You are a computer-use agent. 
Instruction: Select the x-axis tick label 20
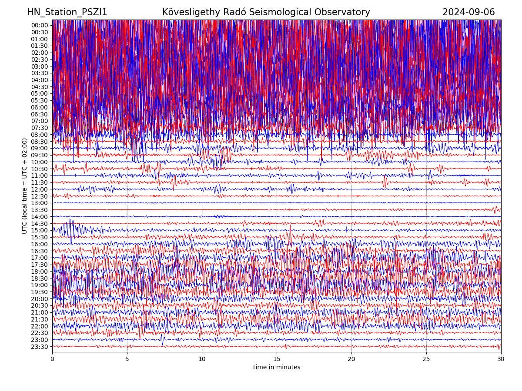351,359
